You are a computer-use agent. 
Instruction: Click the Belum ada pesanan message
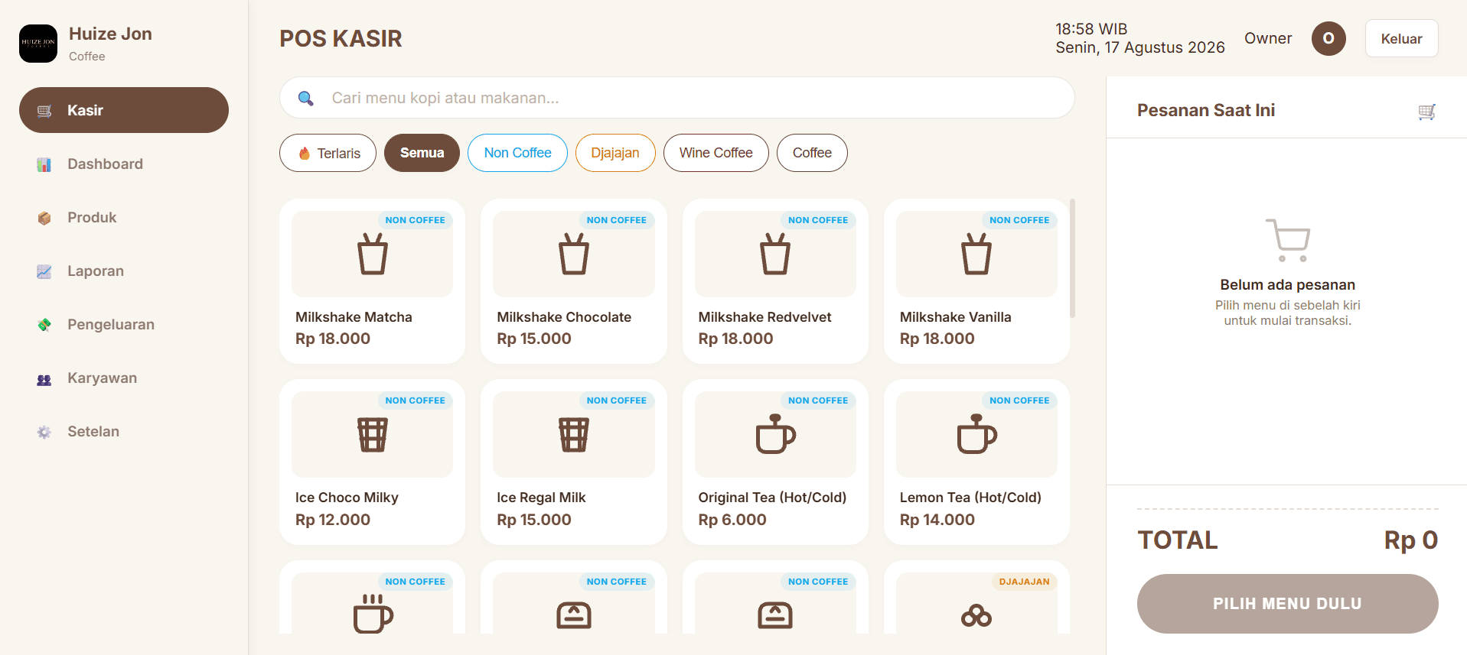pyautogui.click(x=1288, y=284)
